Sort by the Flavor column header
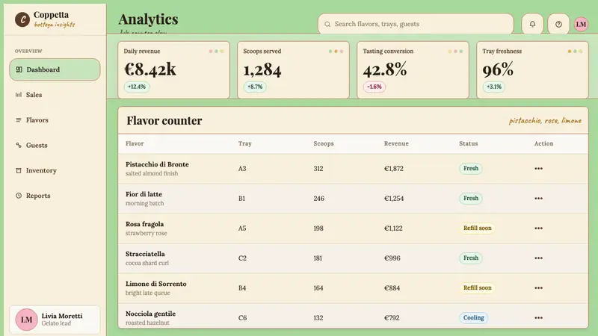Viewport: 598px width, 336px height. (x=135, y=143)
